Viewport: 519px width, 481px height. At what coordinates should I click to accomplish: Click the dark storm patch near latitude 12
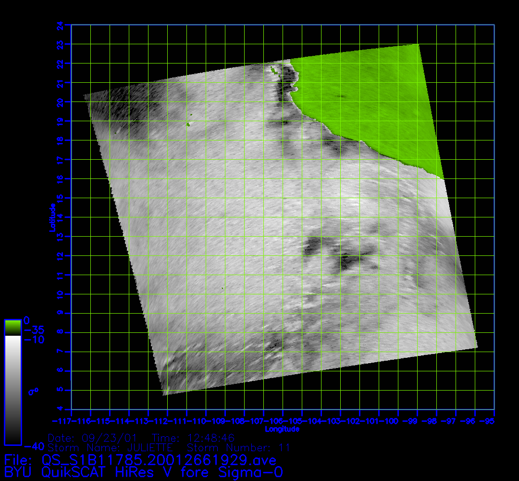click(347, 261)
